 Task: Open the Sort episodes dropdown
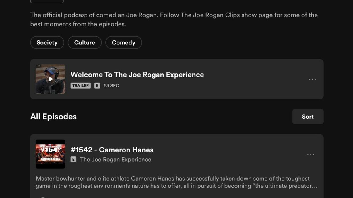[x=308, y=117]
